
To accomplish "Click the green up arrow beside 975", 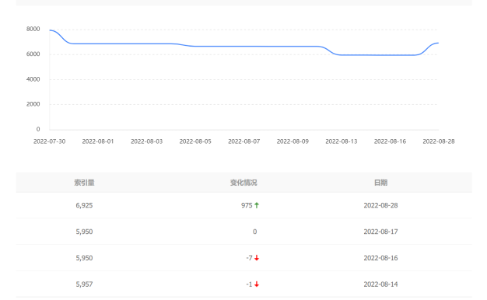I will click(257, 205).
